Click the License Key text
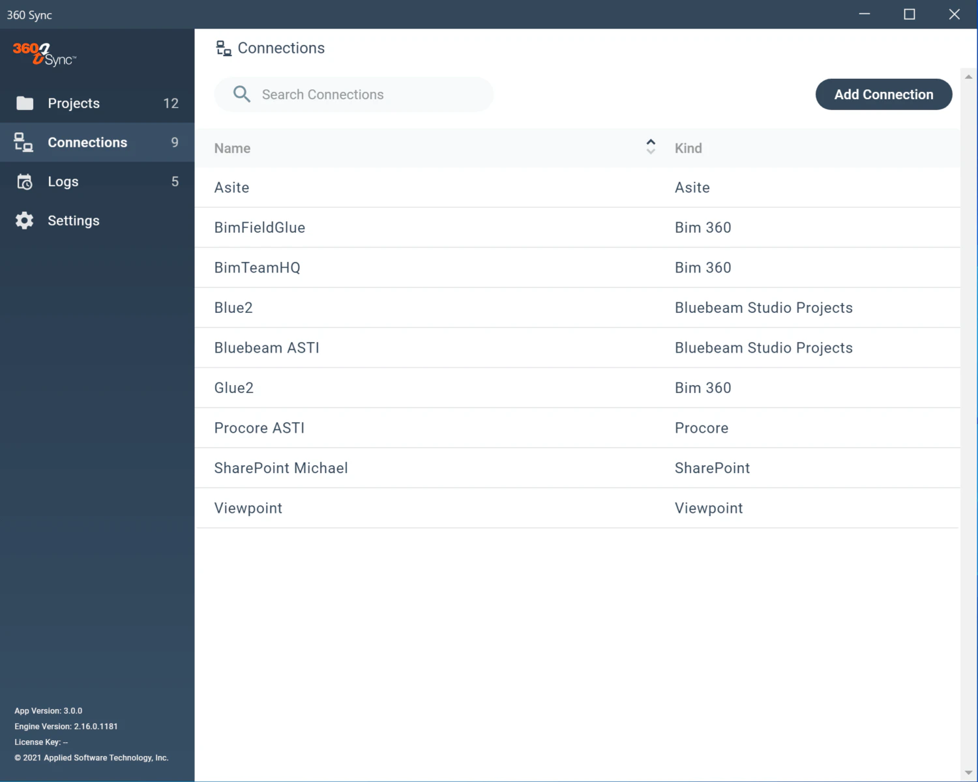Screen dimensions: 978x782 pos(41,742)
